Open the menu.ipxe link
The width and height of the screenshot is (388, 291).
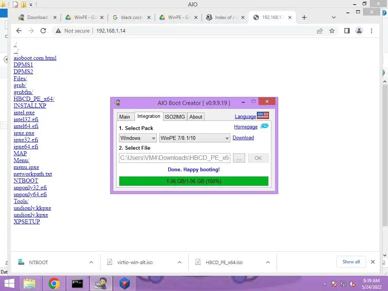point(26,167)
